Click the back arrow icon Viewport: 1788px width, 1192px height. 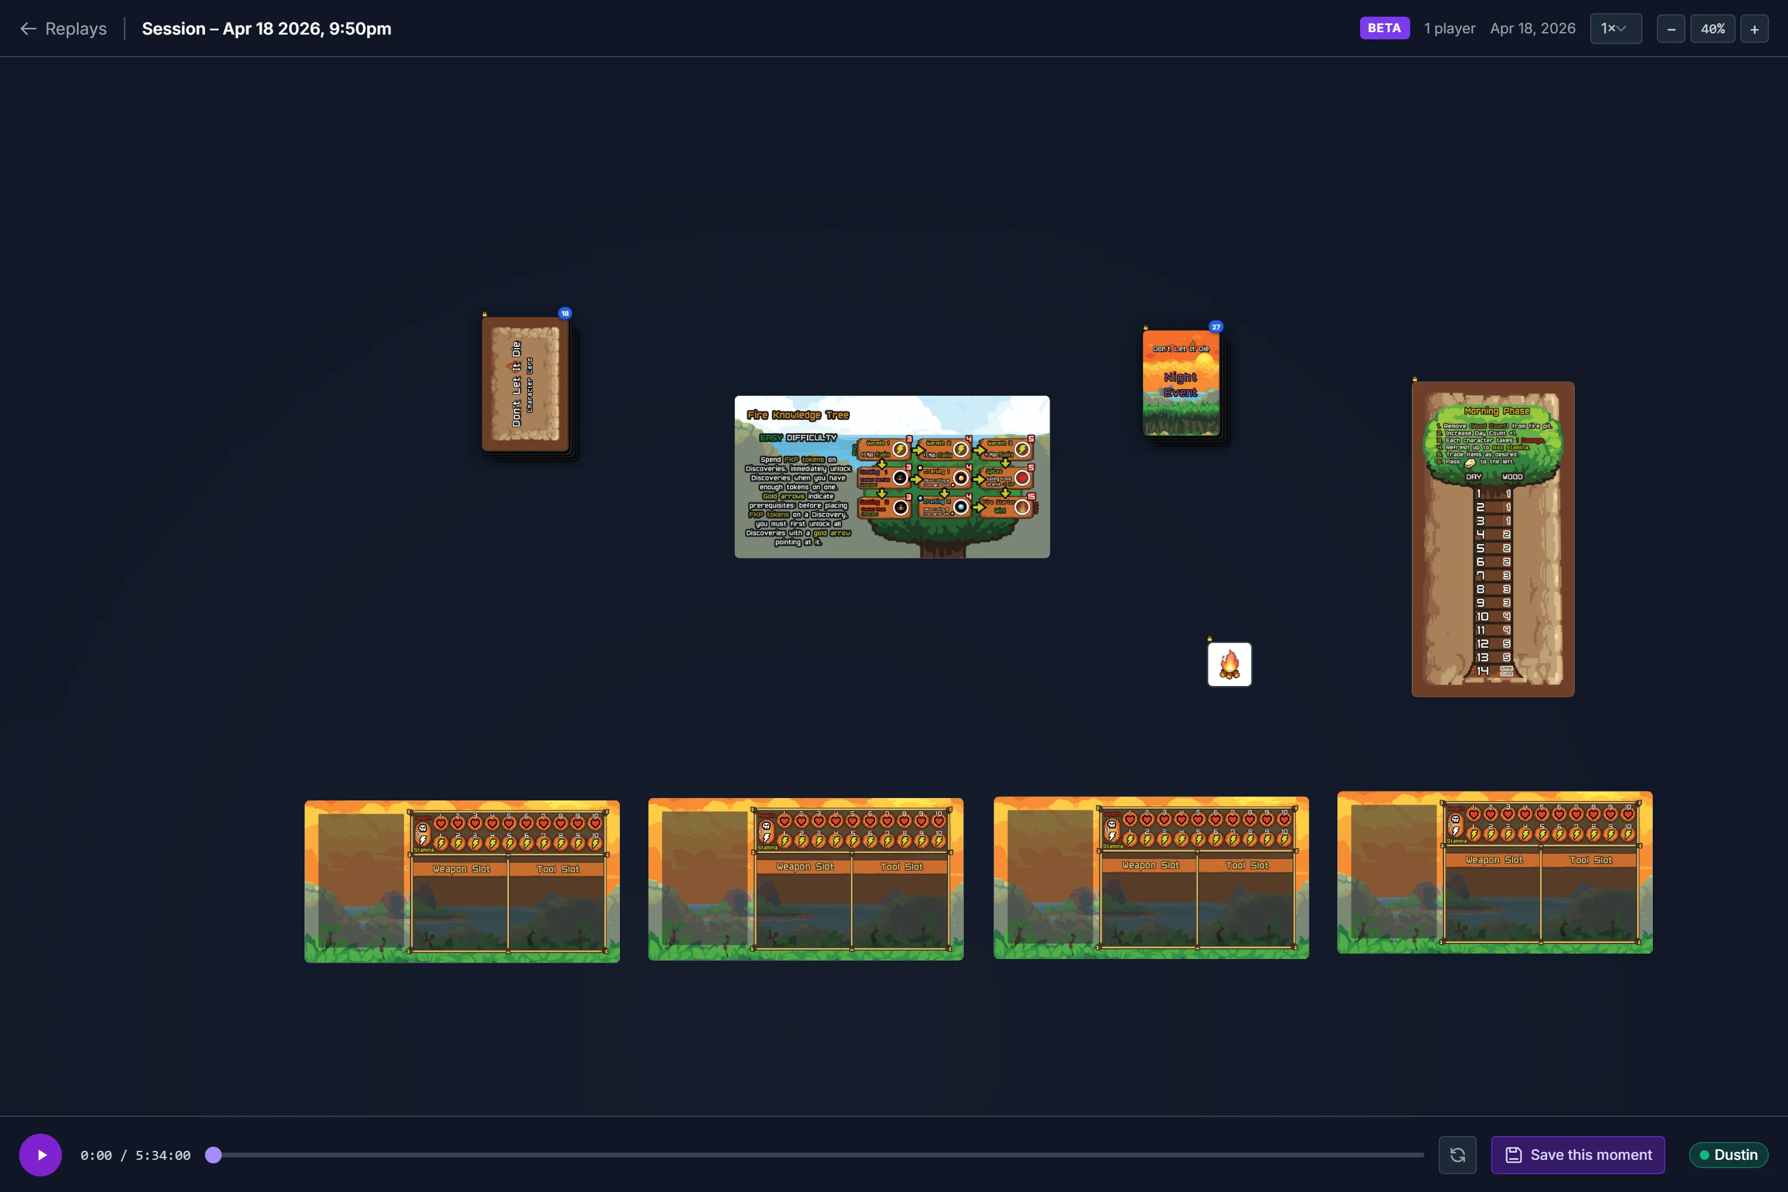(28, 28)
